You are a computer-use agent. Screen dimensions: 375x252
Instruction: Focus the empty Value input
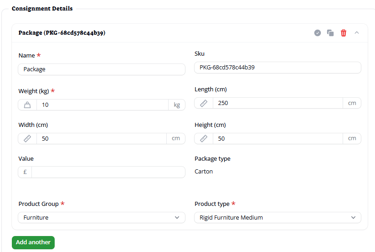click(x=108, y=172)
